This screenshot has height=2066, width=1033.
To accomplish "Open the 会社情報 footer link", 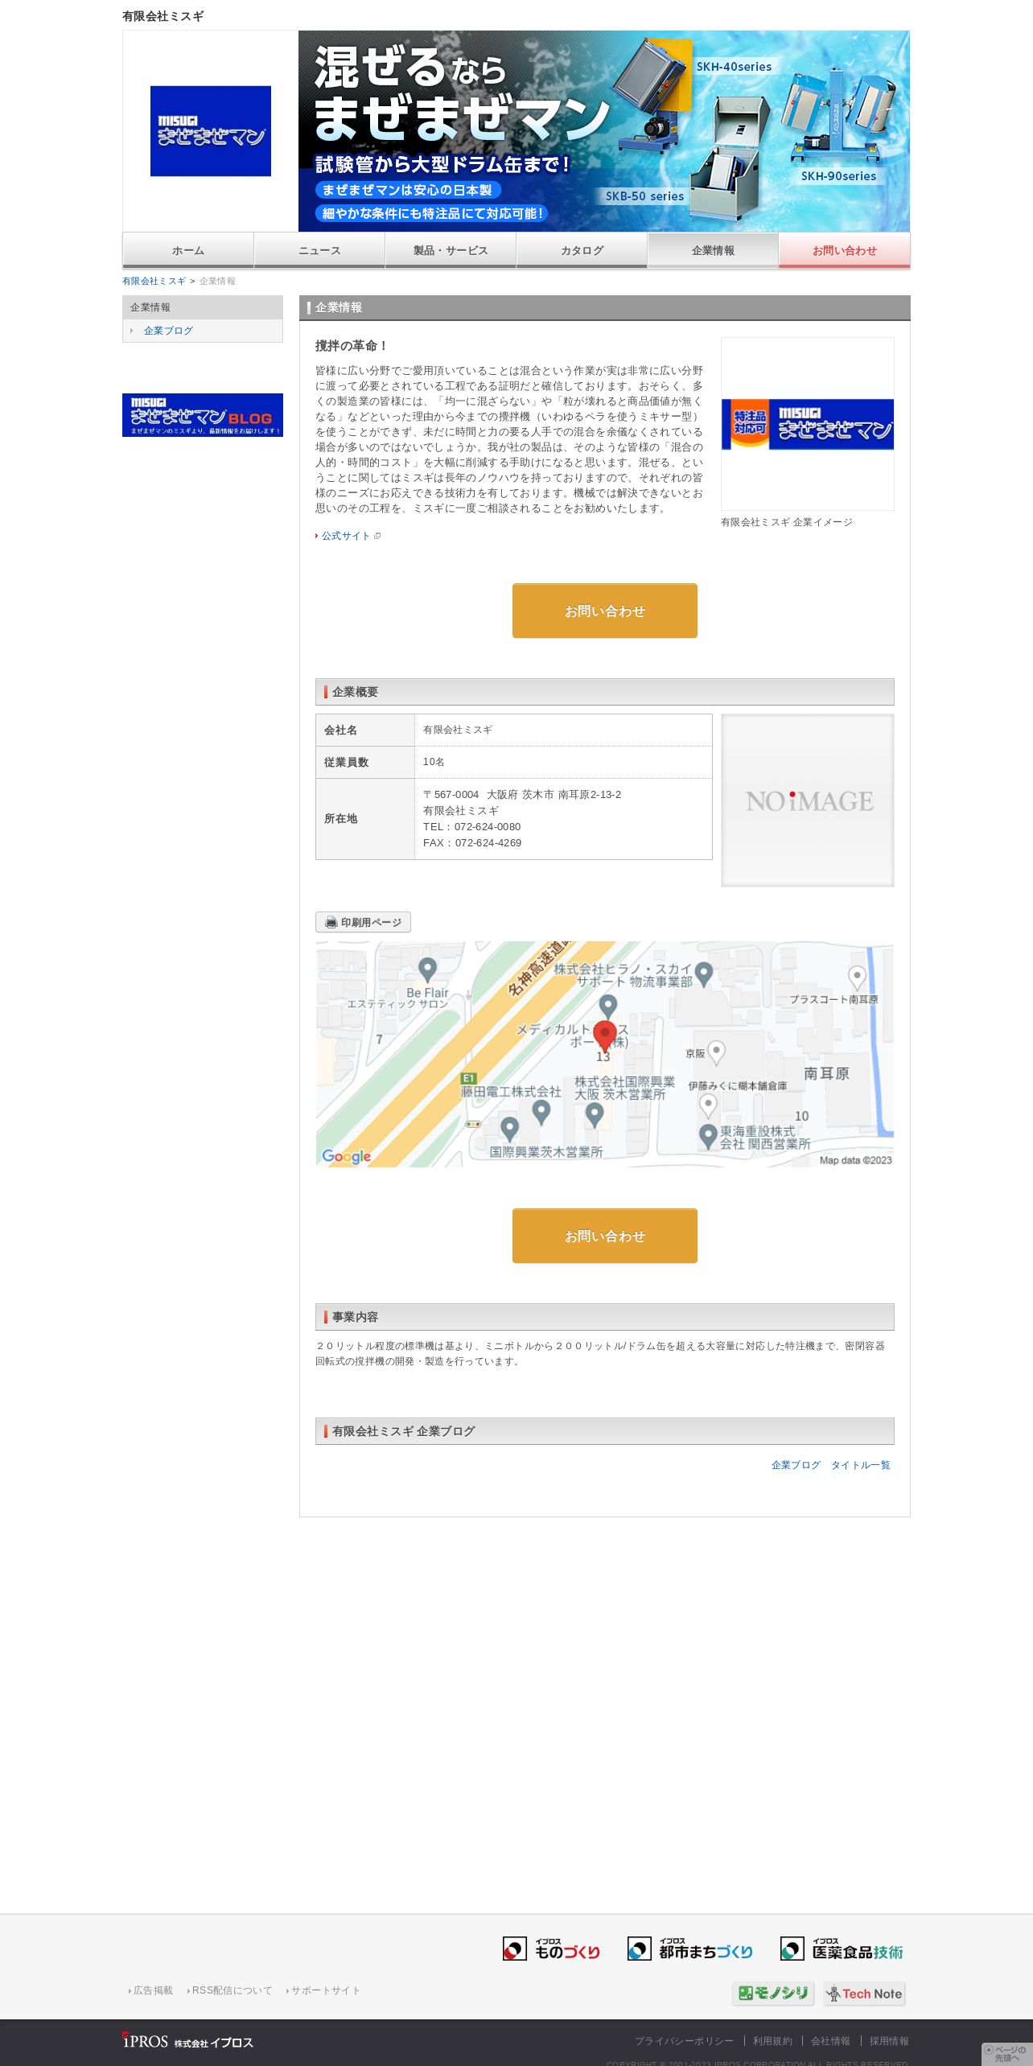I will point(830,2041).
